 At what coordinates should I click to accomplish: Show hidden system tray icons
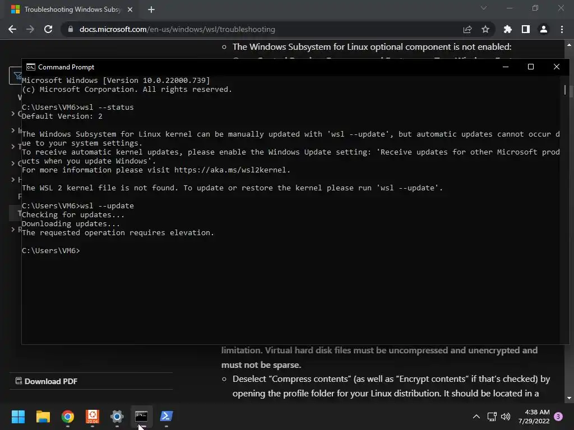pos(476,417)
